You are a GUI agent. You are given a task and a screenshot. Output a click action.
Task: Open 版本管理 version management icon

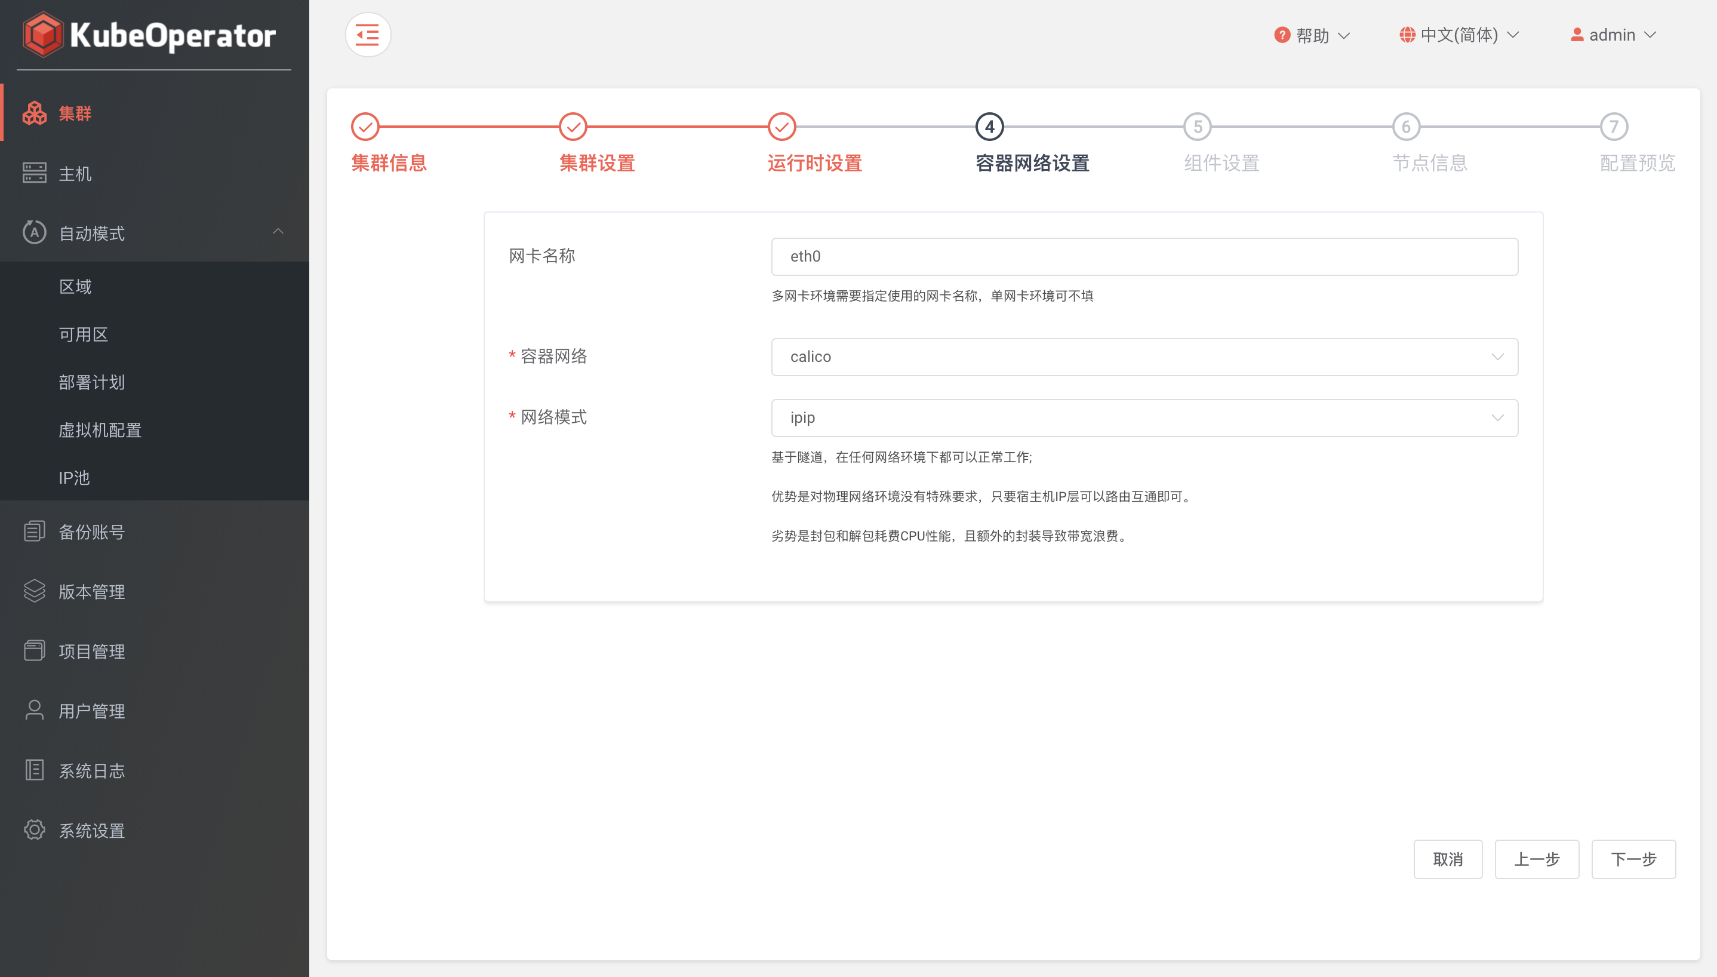tap(34, 591)
